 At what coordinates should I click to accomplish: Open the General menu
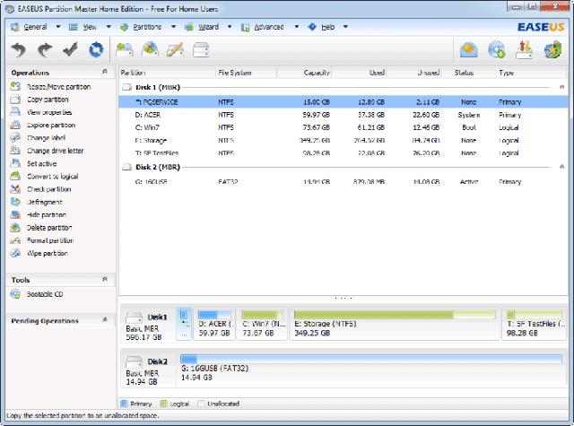point(35,27)
